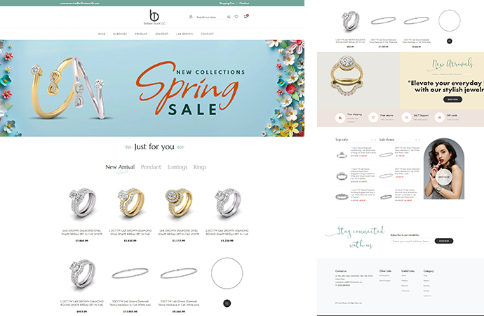Click the Free shipping truck icon

click(x=340, y=118)
